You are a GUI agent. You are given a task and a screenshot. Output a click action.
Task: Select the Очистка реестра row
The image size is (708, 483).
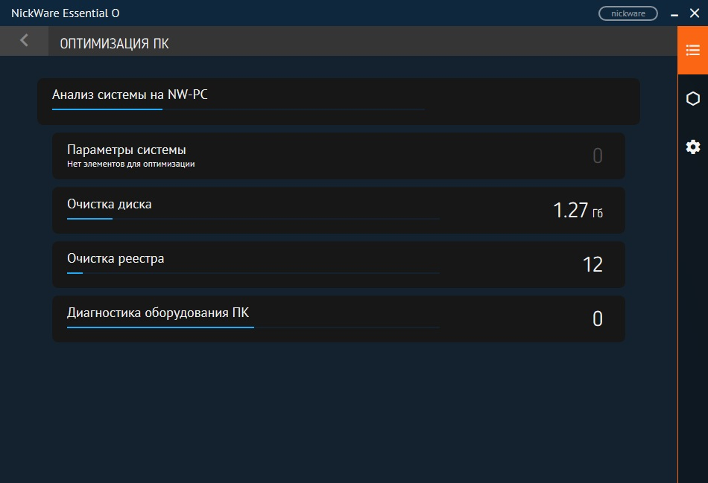click(338, 265)
